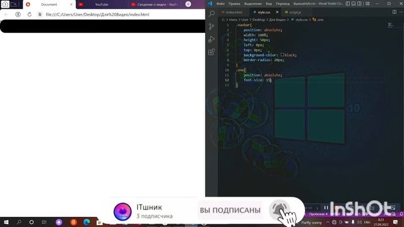This screenshot has height=227, width=404.
Task: Click the VS Code logo in title bar
Action: tap(210, 4)
